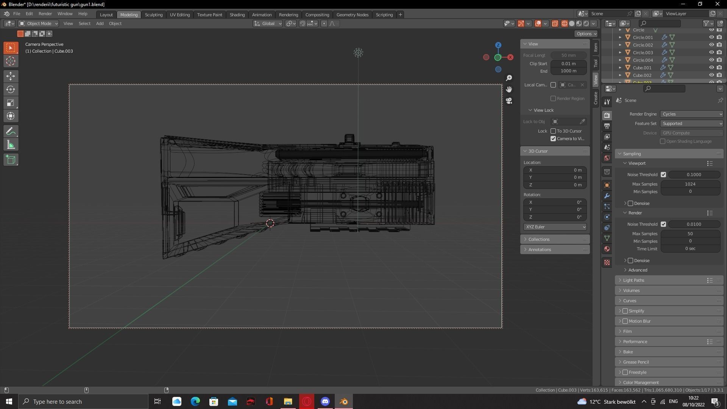Open the World Properties tab
727x409 pixels.
pyautogui.click(x=607, y=158)
